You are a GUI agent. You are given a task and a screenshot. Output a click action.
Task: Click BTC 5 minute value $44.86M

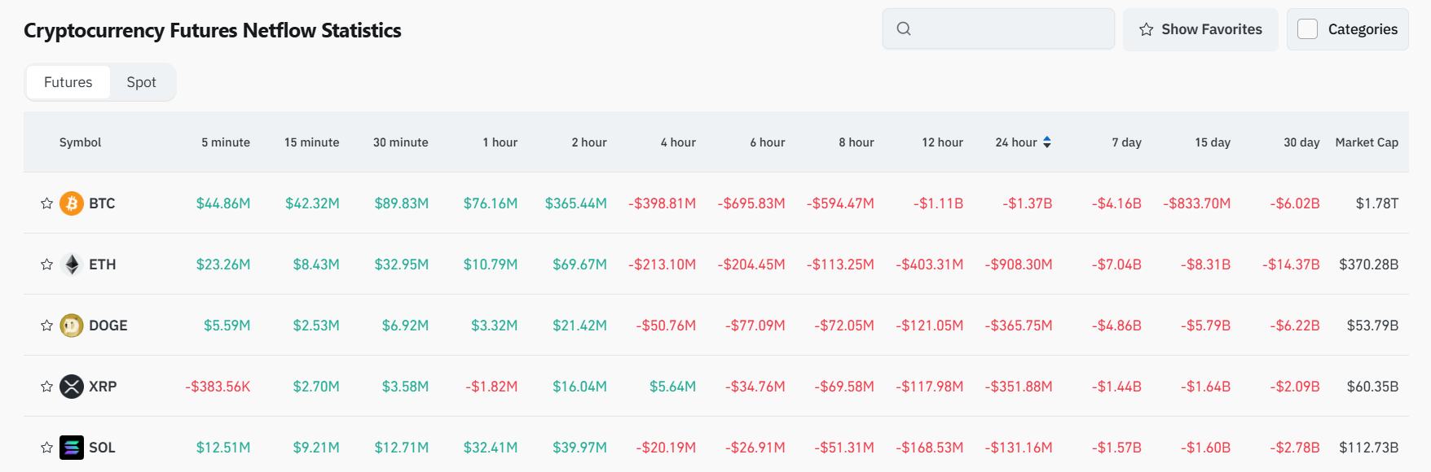223,203
